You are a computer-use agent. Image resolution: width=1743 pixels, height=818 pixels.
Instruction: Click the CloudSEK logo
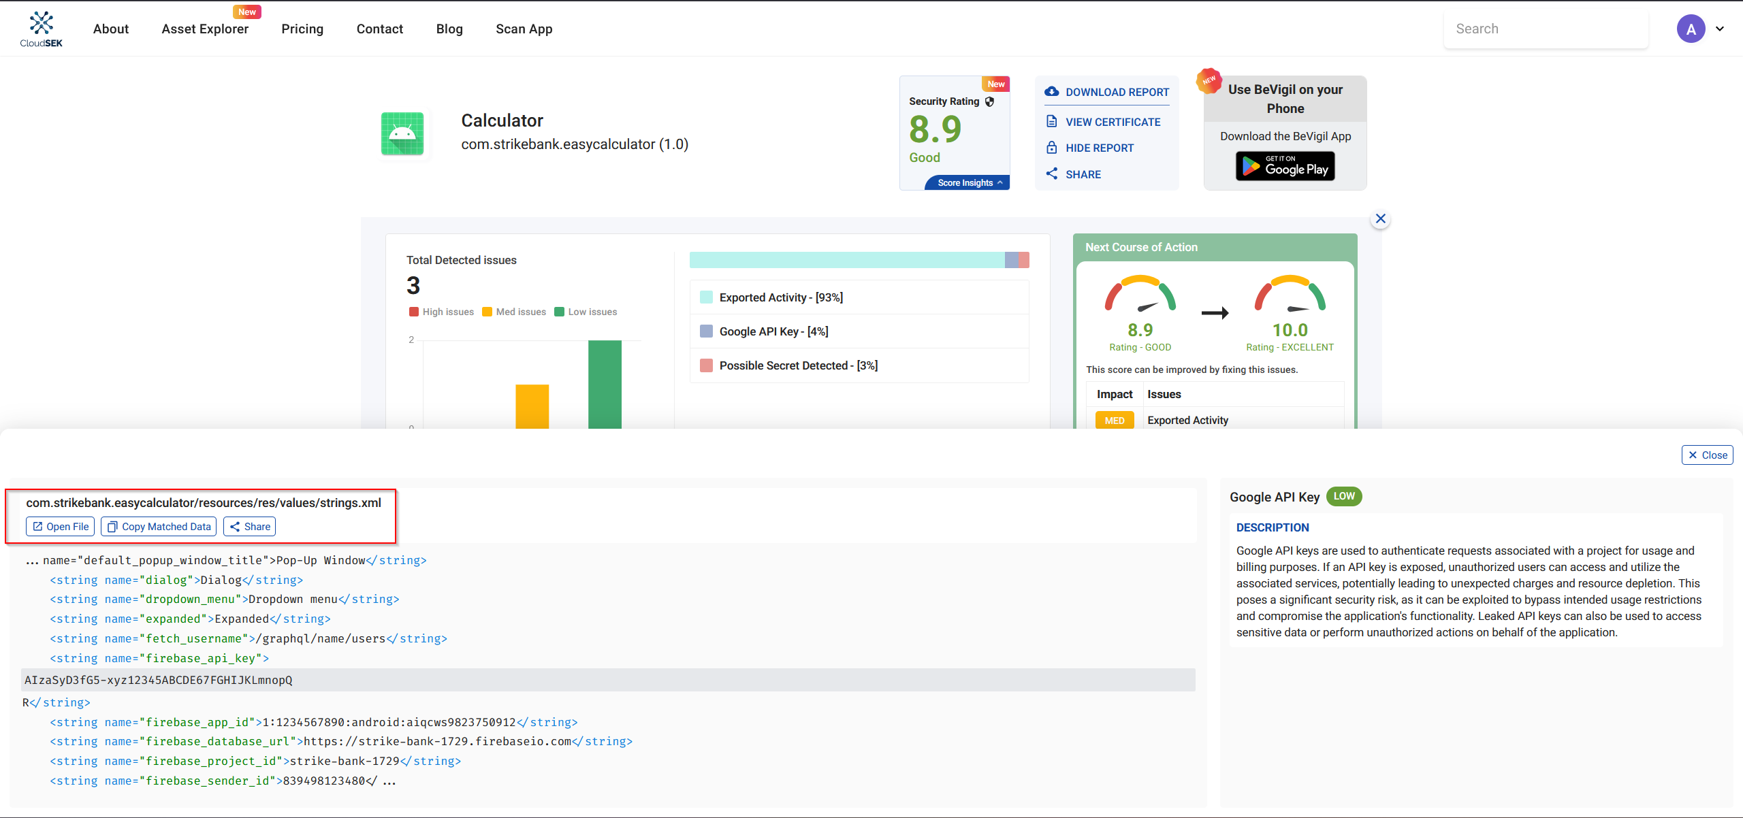point(41,29)
